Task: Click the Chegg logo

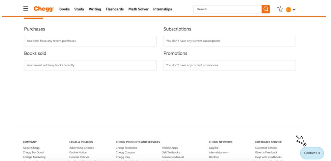Action: (x=44, y=9)
